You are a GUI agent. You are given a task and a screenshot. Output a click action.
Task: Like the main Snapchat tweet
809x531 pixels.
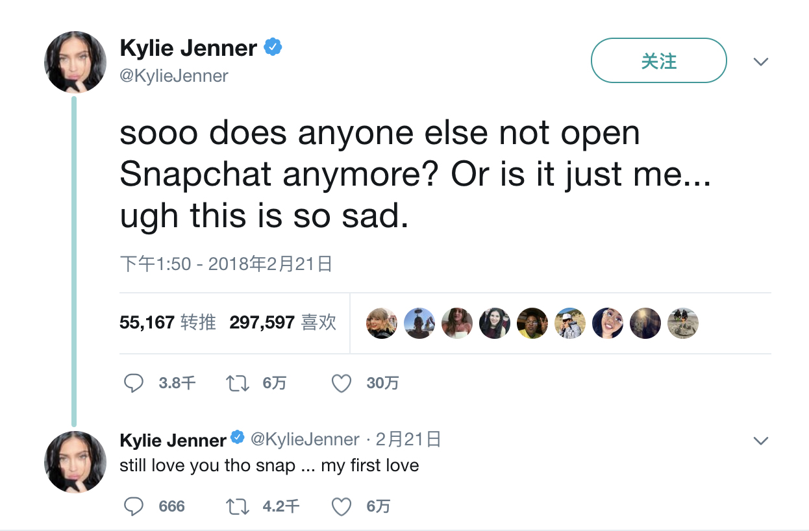(342, 383)
